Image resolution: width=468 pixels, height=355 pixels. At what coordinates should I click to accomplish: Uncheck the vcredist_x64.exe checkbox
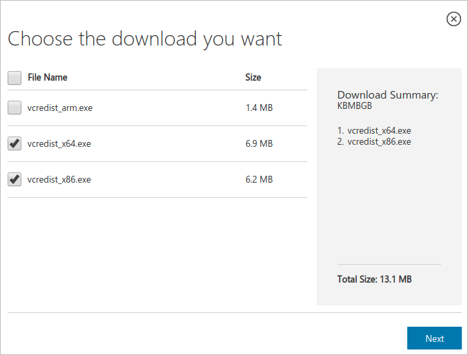coord(14,143)
